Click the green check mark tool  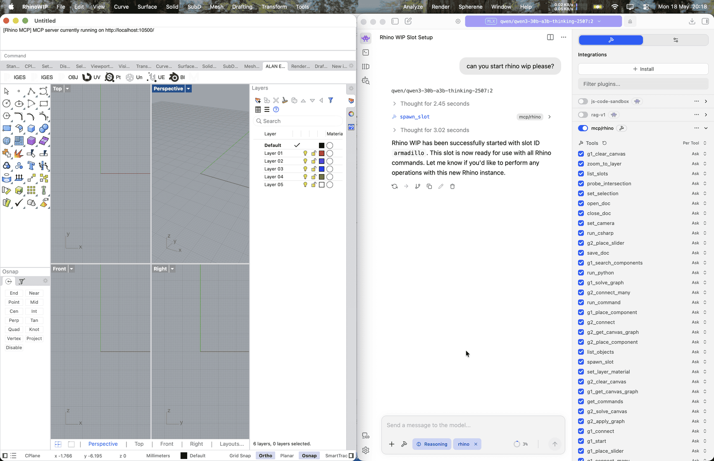[x=19, y=203]
